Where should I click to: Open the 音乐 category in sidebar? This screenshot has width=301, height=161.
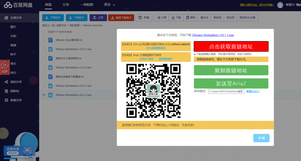(x=13, y=64)
